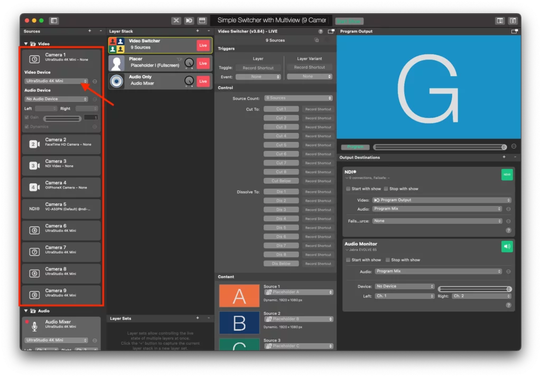541x377 pixels.
Task: Open the Layer Event trigger dropdown
Action: (x=258, y=77)
